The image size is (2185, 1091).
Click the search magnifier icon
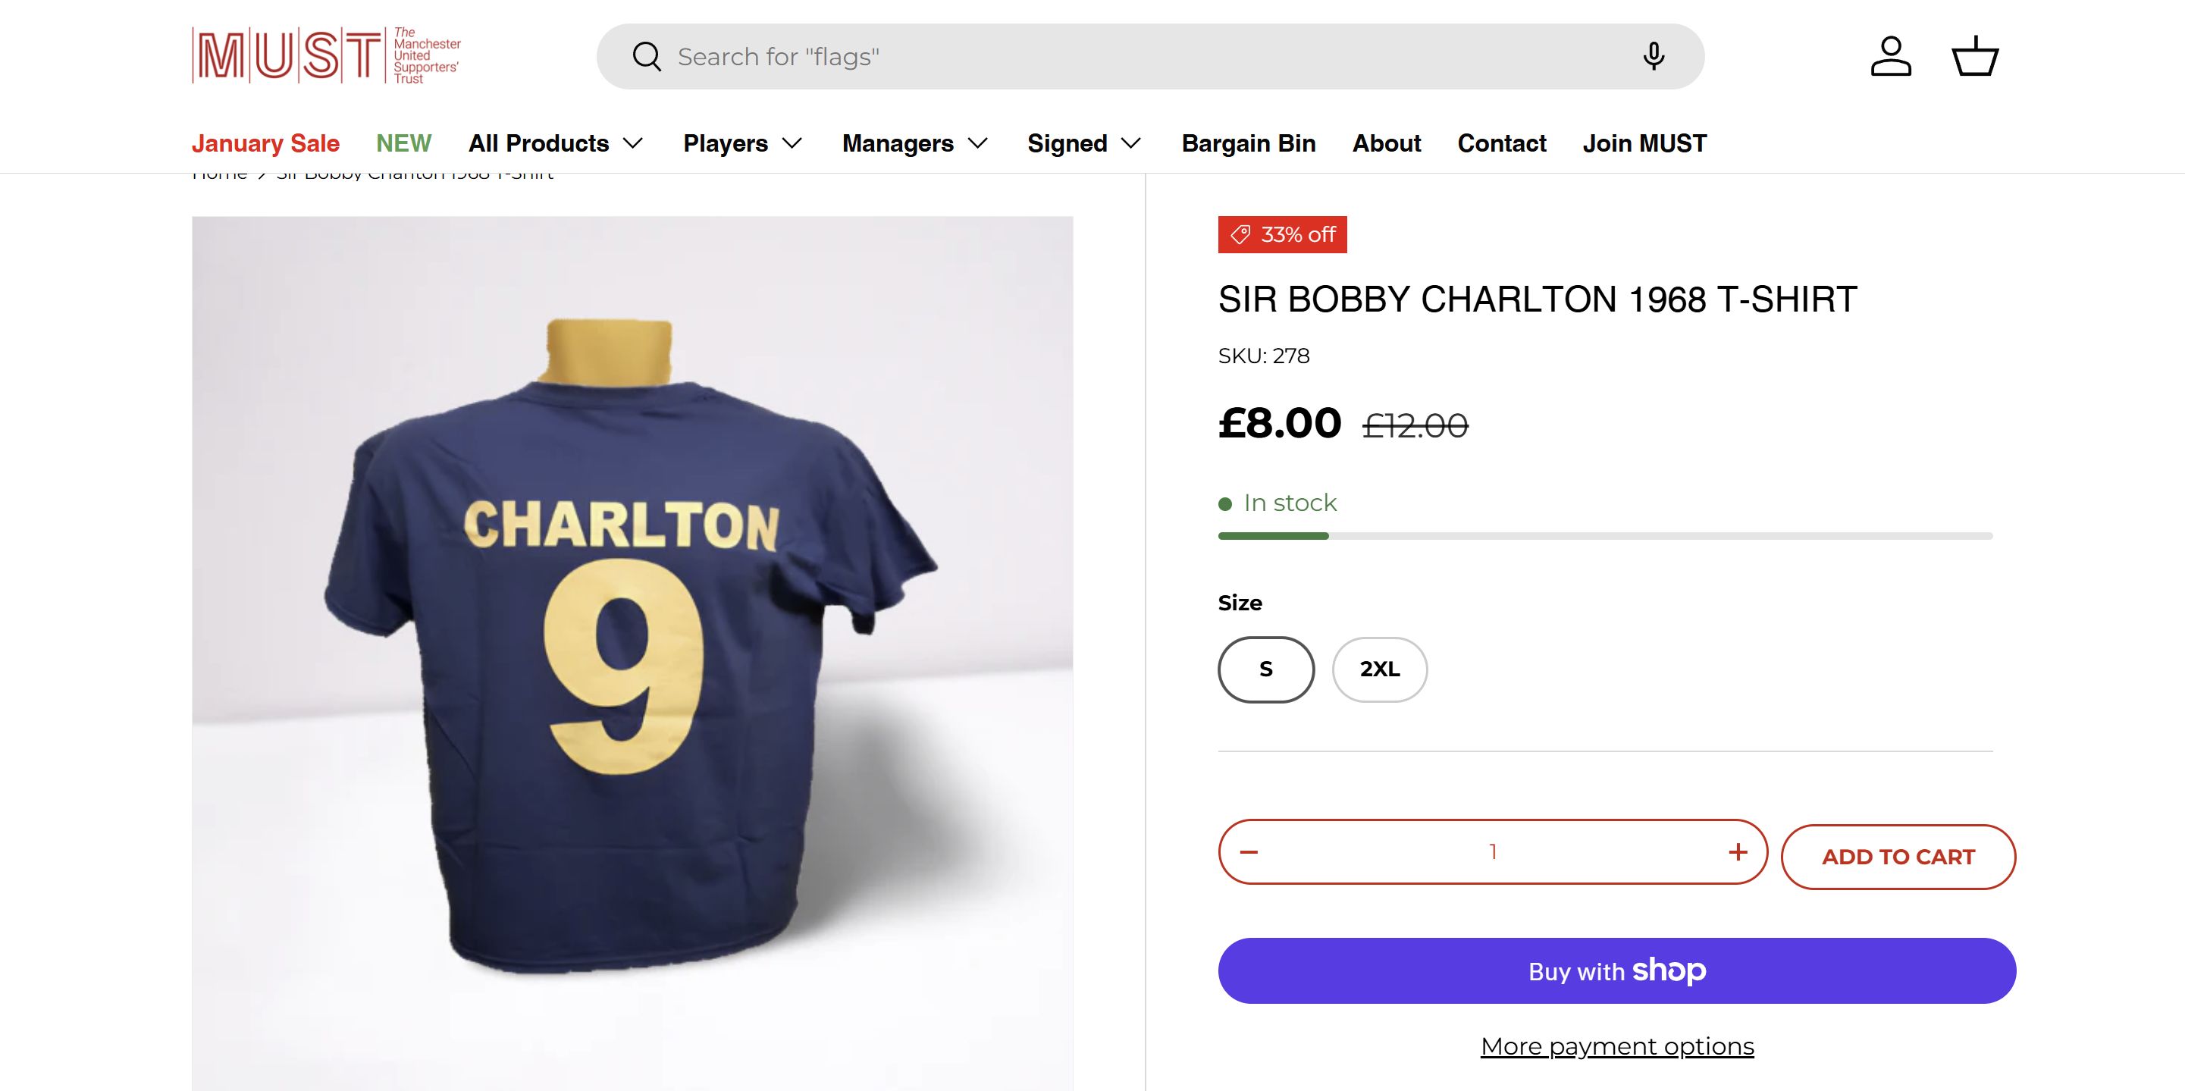coord(647,57)
